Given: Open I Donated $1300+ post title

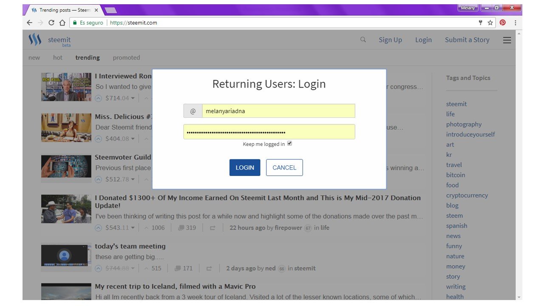Looking at the screenshot, I should (x=258, y=201).
